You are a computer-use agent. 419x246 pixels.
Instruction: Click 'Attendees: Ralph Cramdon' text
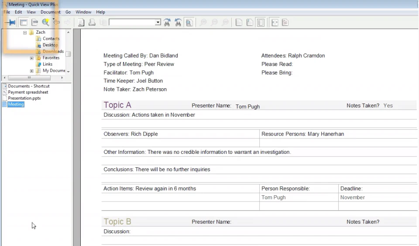(293, 55)
